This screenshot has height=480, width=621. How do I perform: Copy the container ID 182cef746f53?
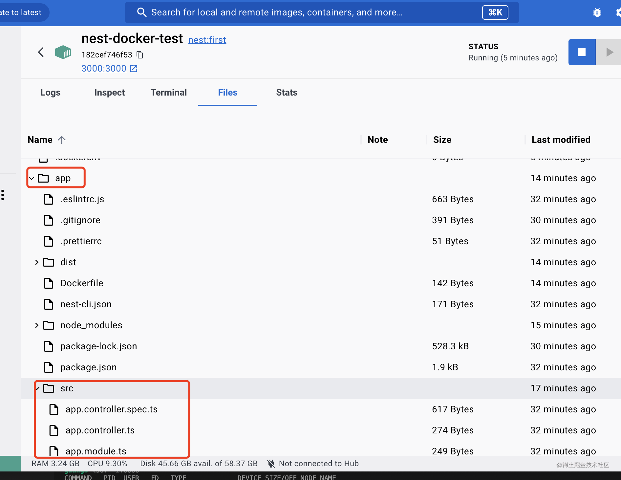tap(140, 55)
